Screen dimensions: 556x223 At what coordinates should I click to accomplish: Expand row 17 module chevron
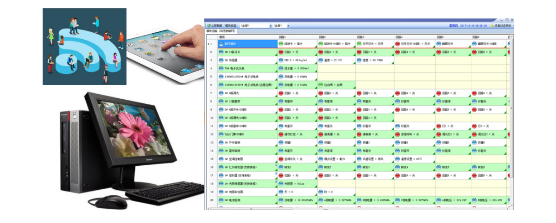pos(275,174)
